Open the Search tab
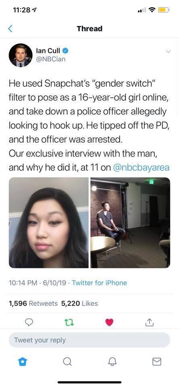Viewport: 179px width, 387px height. (67, 362)
